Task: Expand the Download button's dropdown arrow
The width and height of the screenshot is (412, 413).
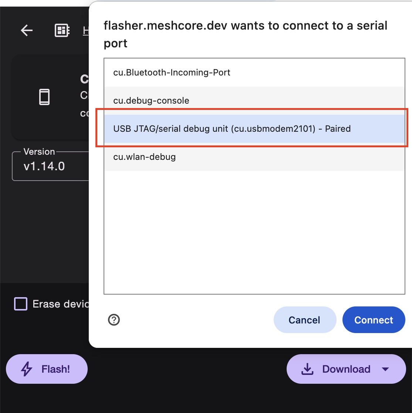Action: tap(385, 369)
